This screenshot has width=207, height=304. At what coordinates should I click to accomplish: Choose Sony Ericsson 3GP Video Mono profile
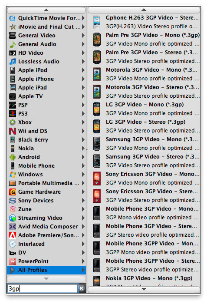[144, 178]
